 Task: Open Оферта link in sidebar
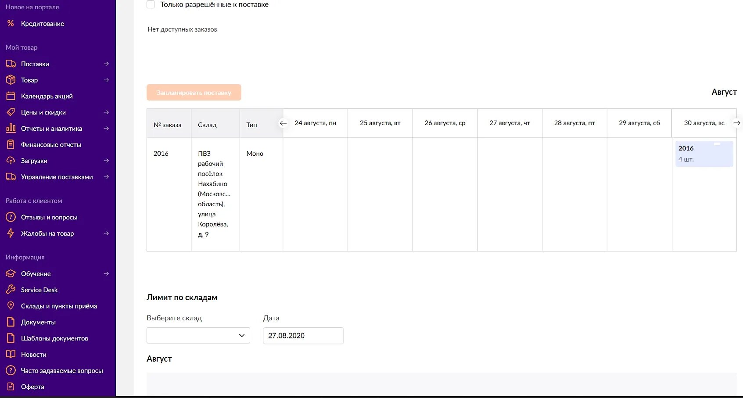pyautogui.click(x=32, y=387)
